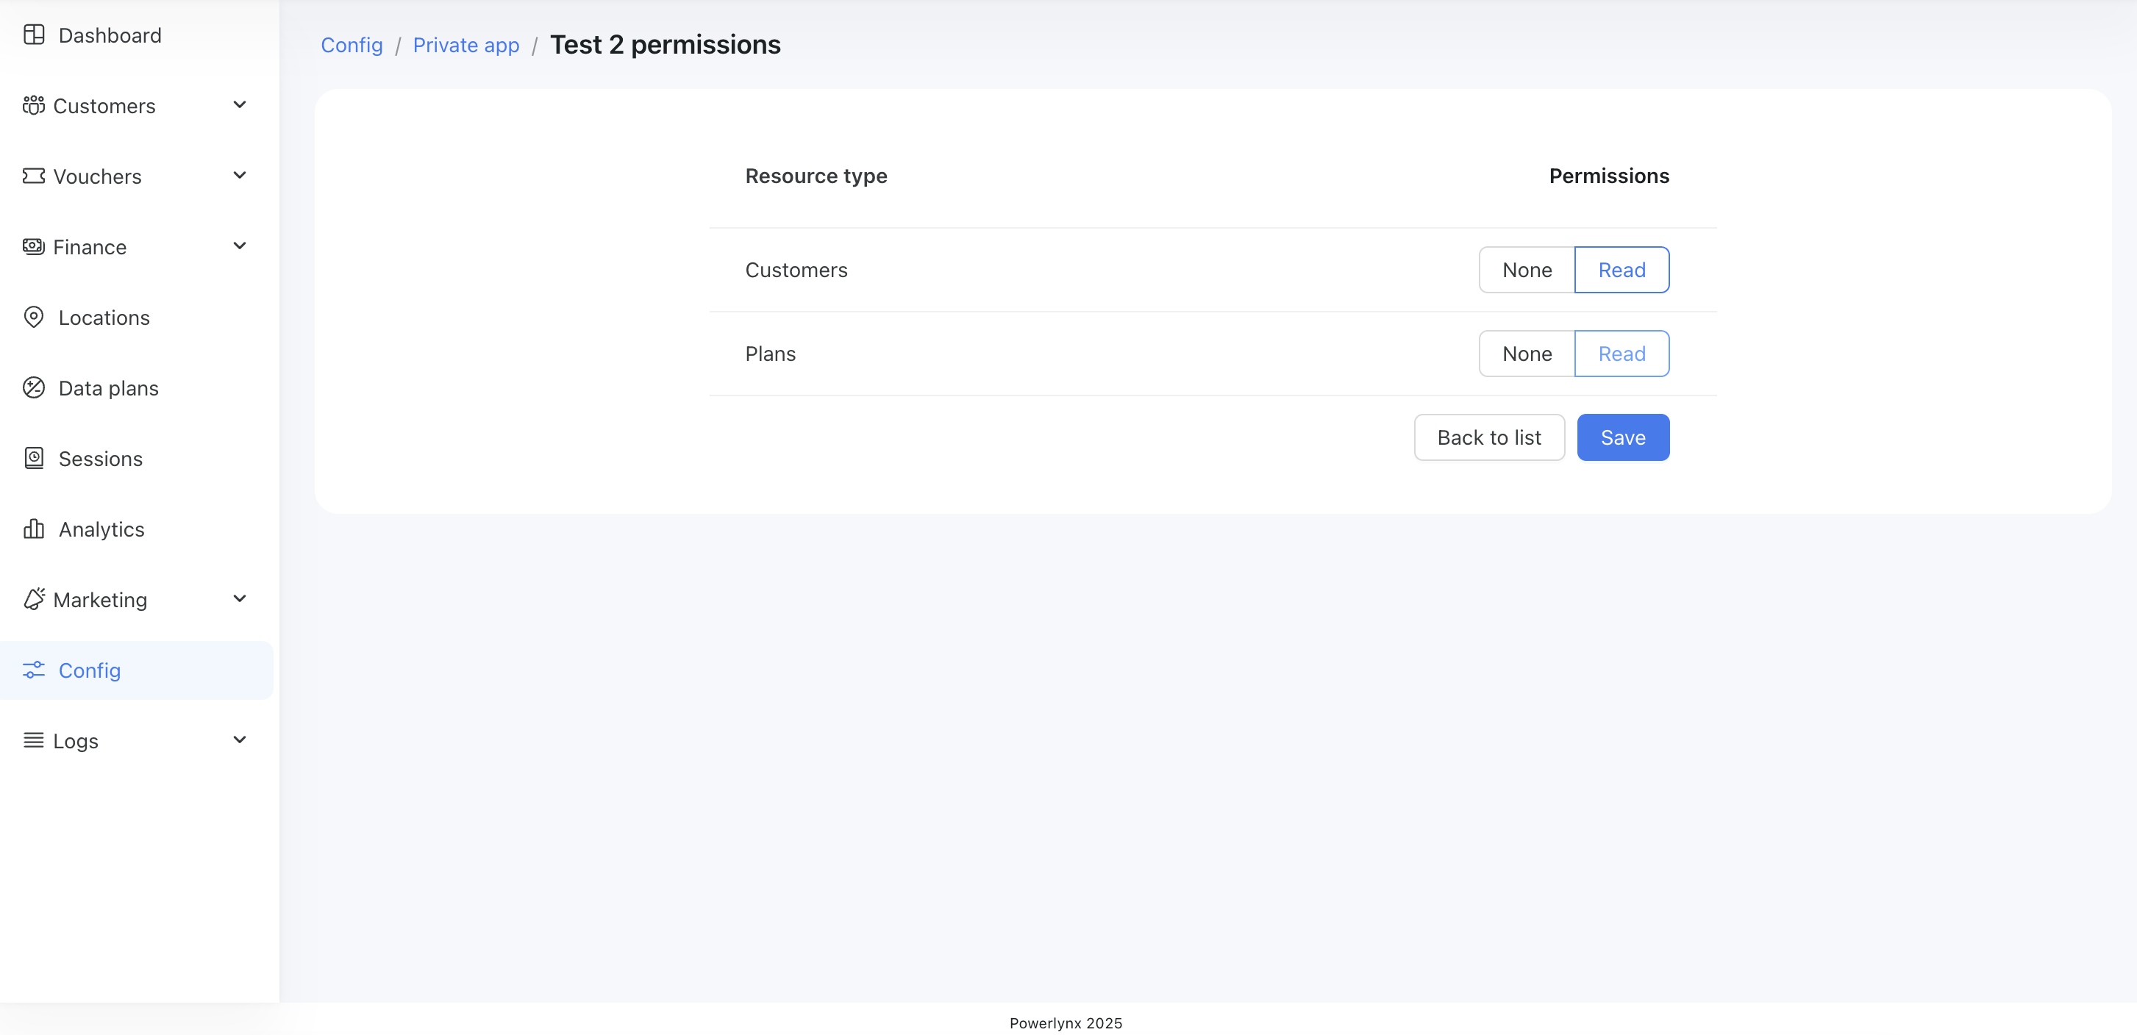The height and width of the screenshot is (1035, 2137).
Task: Click the Sessions icon in sidebar
Action: click(x=34, y=459)
